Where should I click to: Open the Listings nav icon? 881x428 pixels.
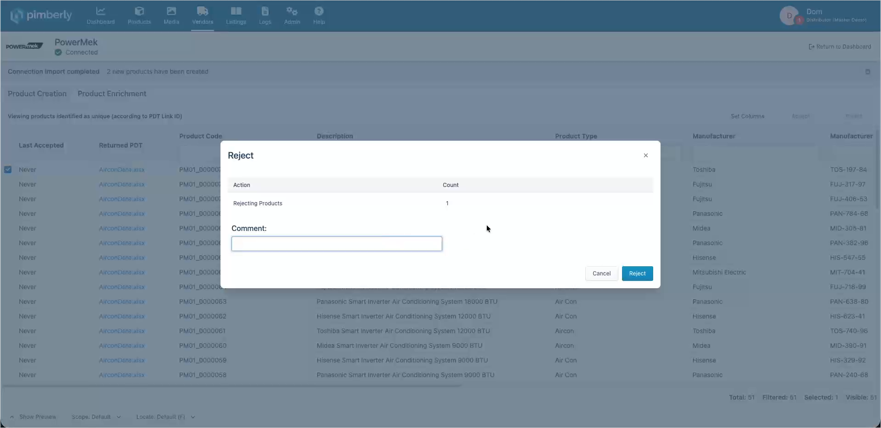[x=236, y=11]
